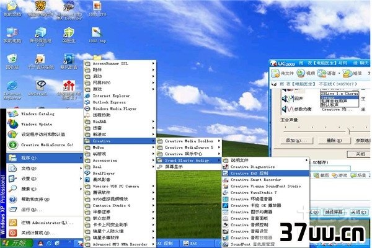Launch Creative Smart Recorder menu entry
Viewport: 372px width, 248px height.
point(266,180)
